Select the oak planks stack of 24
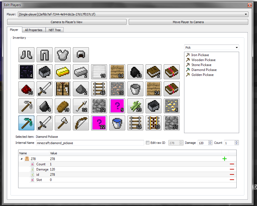The image size is (257, 206). coord(154,89)
